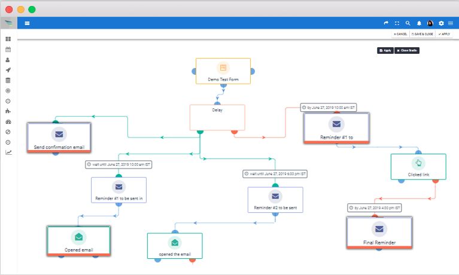Toggle fullscreen mode icon in top bar

[397, 23]
